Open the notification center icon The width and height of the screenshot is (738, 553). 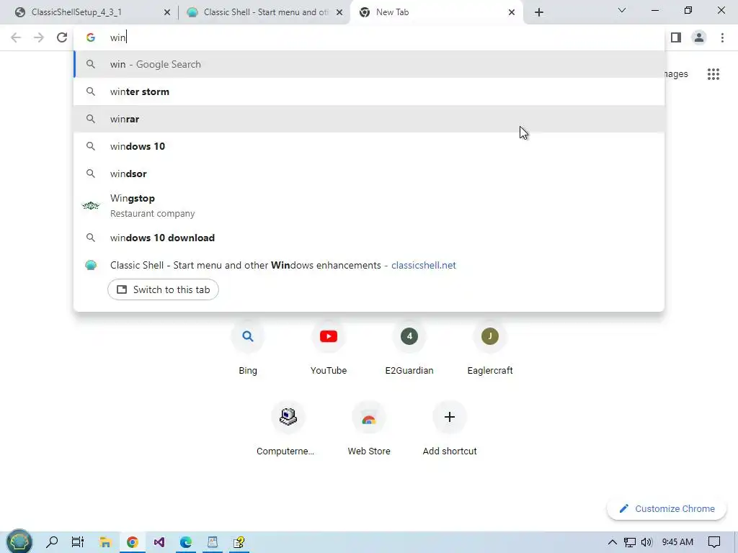714,542
